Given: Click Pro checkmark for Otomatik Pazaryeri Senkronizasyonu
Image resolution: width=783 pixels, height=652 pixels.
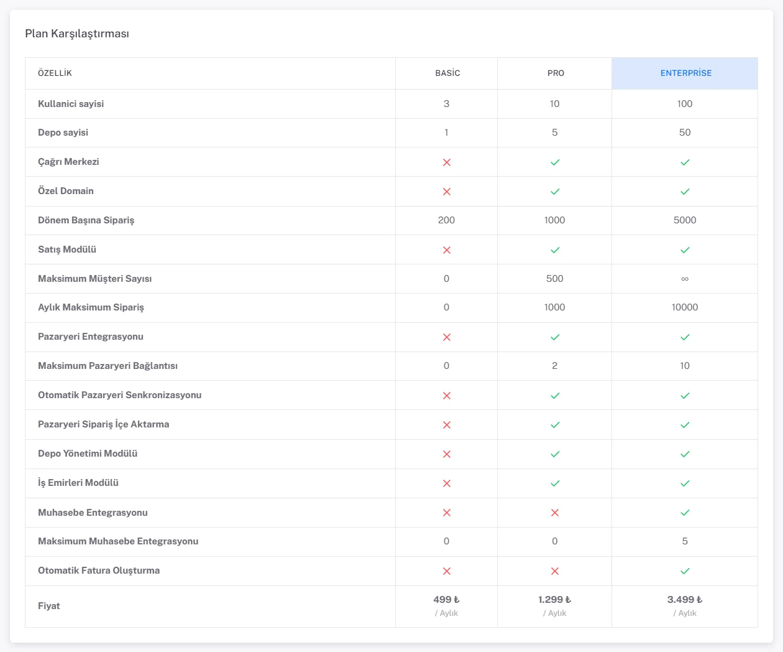Looking at the screenshot, I should click(555, 396).
